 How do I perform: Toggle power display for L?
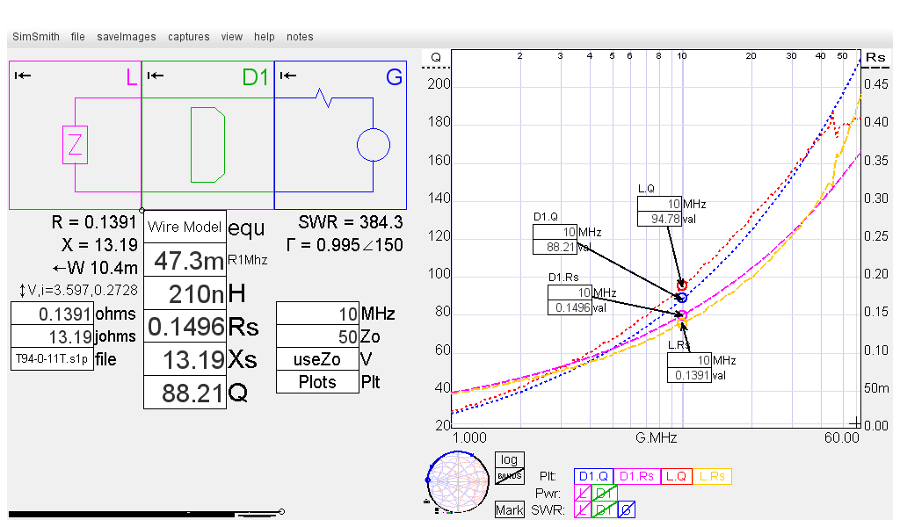583,493
